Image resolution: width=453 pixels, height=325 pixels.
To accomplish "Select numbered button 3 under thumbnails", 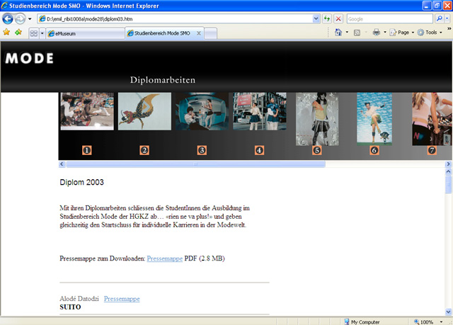I will click(202, 150).
